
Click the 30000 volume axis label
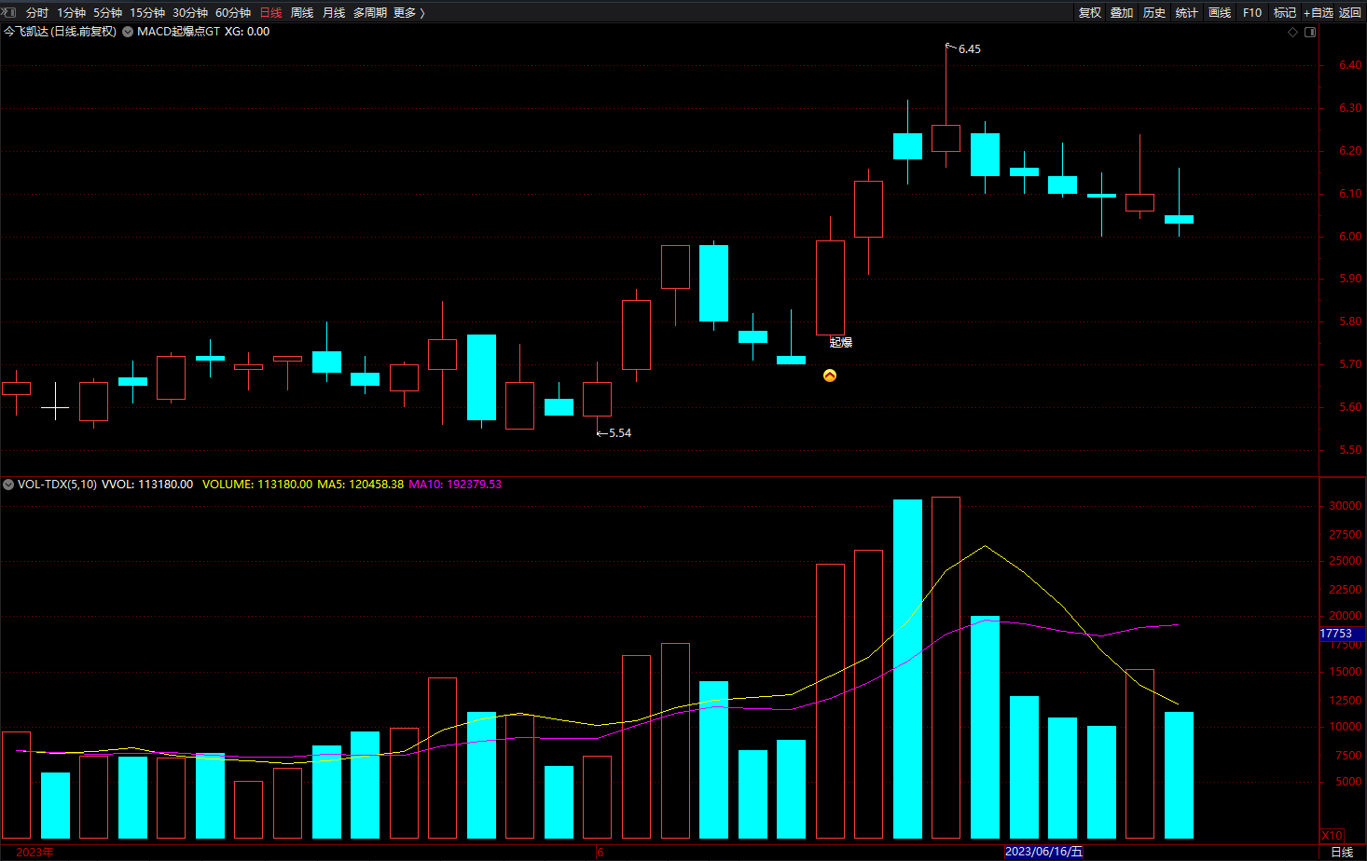point(1346,506)
